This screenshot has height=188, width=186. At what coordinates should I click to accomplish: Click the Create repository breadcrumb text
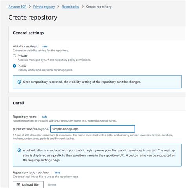point(99,7)
